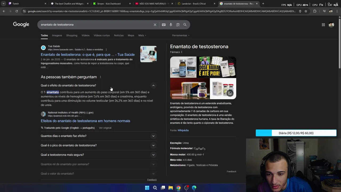This screenshot has width=341, height=192.
Task: Open File Explorer from the taskbar
Action: point(170,188)
